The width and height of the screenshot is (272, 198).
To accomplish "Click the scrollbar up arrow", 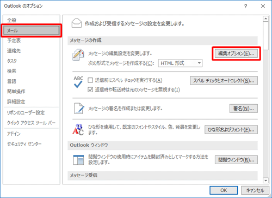I will (266, 19).
